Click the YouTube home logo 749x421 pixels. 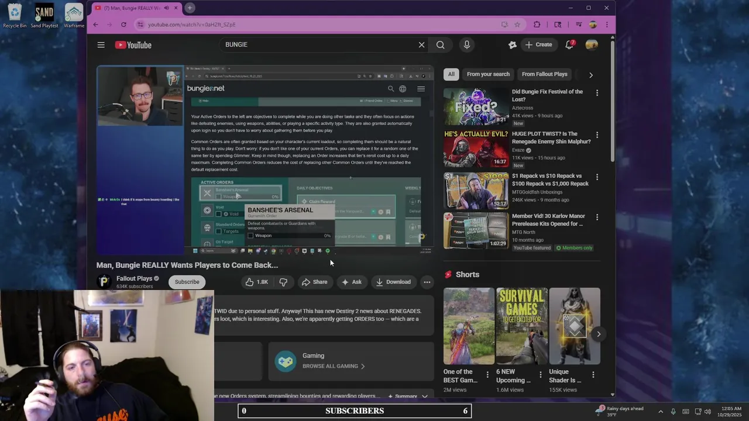[x=133, y=45]
